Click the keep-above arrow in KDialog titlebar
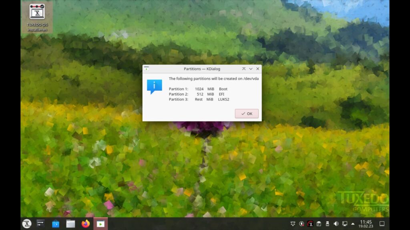The width and height of the screenshot is (410, 230). (x=244, y=69)
